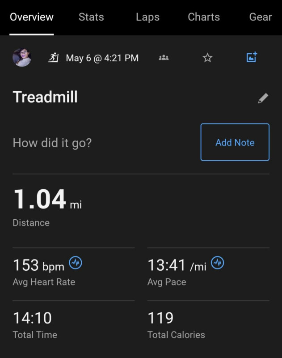
Task: Tap the 153 bpm Avg Heart Rate stat
Action: click(73, 272)
